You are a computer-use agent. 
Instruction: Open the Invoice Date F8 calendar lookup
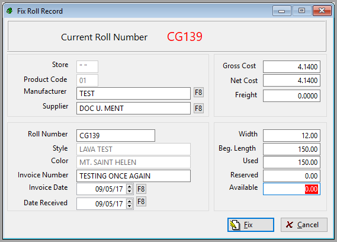tap(141, 189)
